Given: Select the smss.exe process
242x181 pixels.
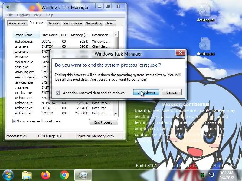Looking at the screenshot, I should tap(31, 87).
